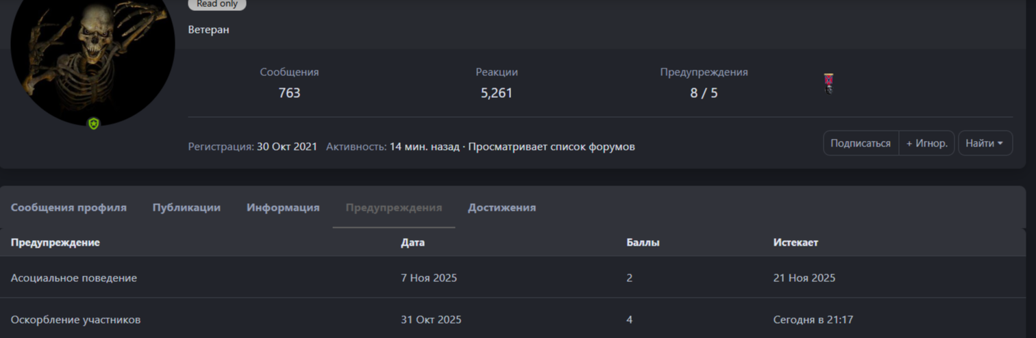Viewport: 1036px width, 338px height.
Task: Open the Асоциальное поведение warning
Action: [x=74, y=278]
